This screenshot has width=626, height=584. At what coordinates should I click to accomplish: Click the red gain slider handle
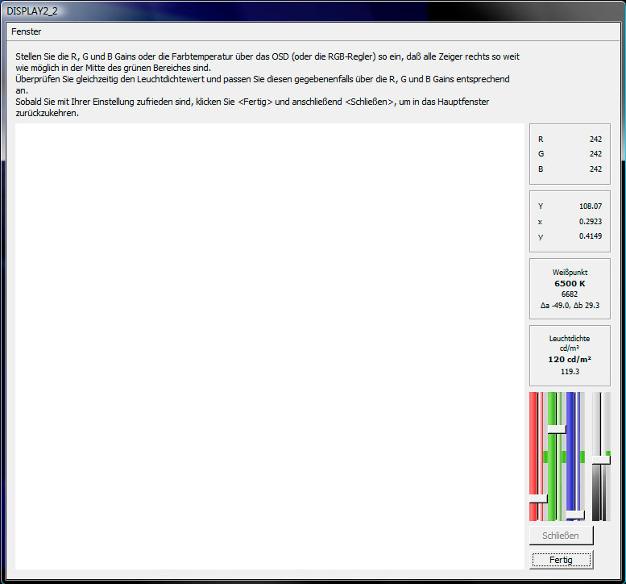tap(537, 499)
